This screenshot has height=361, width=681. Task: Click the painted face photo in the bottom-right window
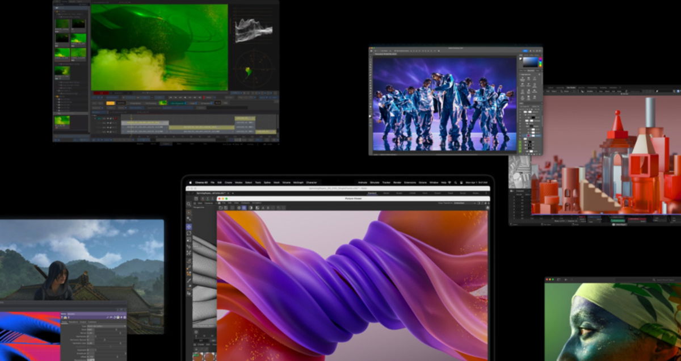pyautogui.click(x=613, y=322)
